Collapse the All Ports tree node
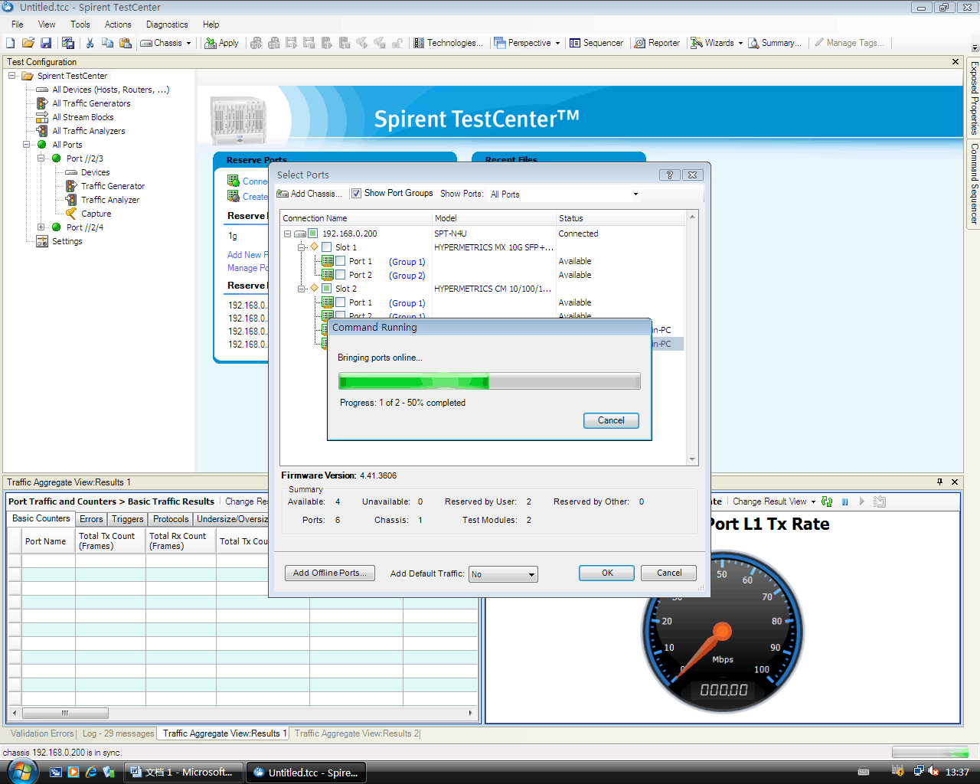 (x=27, y=145)
